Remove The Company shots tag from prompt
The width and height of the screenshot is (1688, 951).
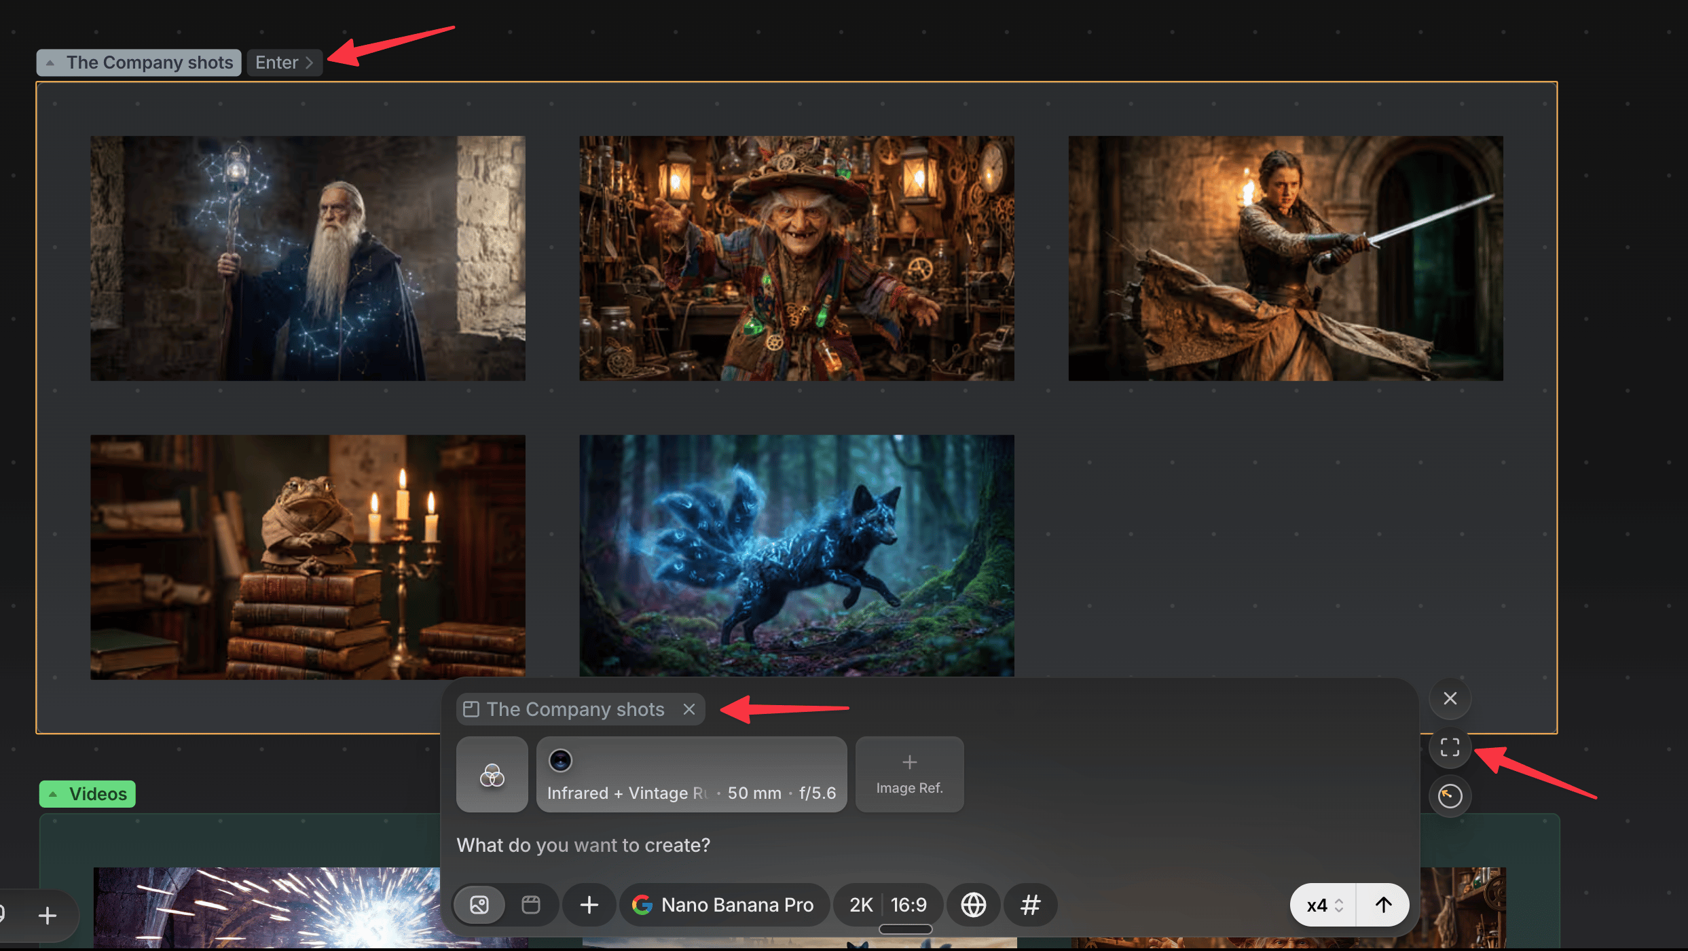(689, 709)
